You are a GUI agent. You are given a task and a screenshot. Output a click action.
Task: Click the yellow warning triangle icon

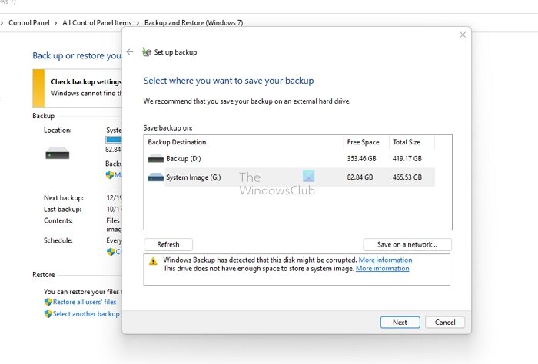point(153,262)
